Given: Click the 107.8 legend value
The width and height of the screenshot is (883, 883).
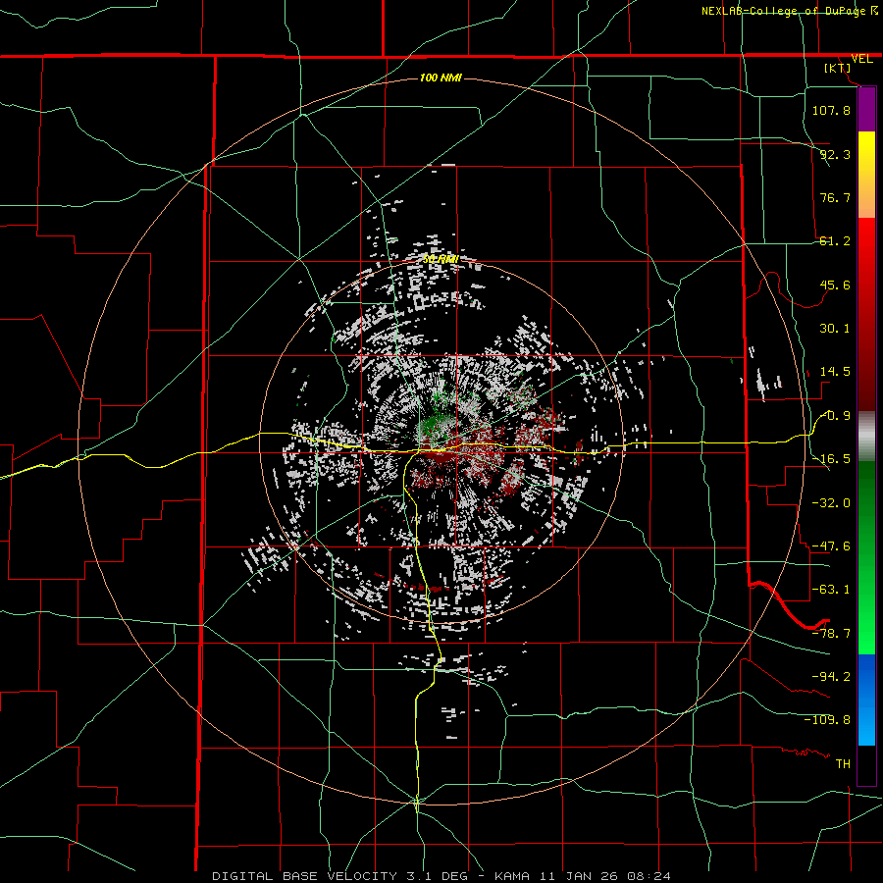Looking at the screenshot, I should (x=831, y=110).
